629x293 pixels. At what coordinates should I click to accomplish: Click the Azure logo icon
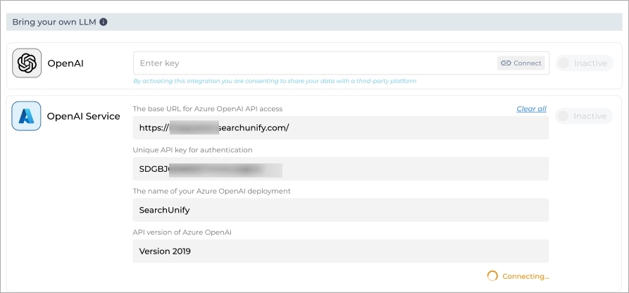pyautogui.click(x=27, y=116)
